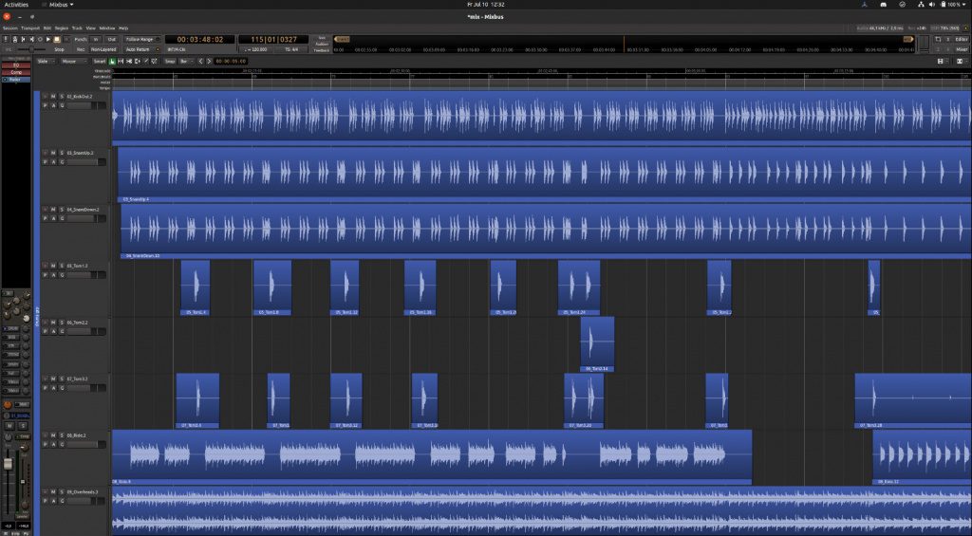Viewport: 972px width, 536px height.
Task: Toggle the Snap button
Action: pyautogui.click(x=169, y=62)
